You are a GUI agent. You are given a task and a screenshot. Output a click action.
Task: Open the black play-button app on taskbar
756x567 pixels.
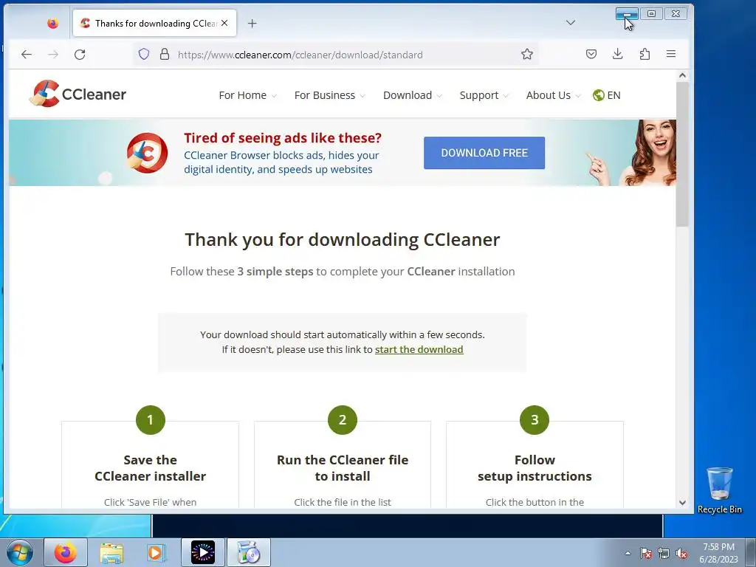click(203, 552)
